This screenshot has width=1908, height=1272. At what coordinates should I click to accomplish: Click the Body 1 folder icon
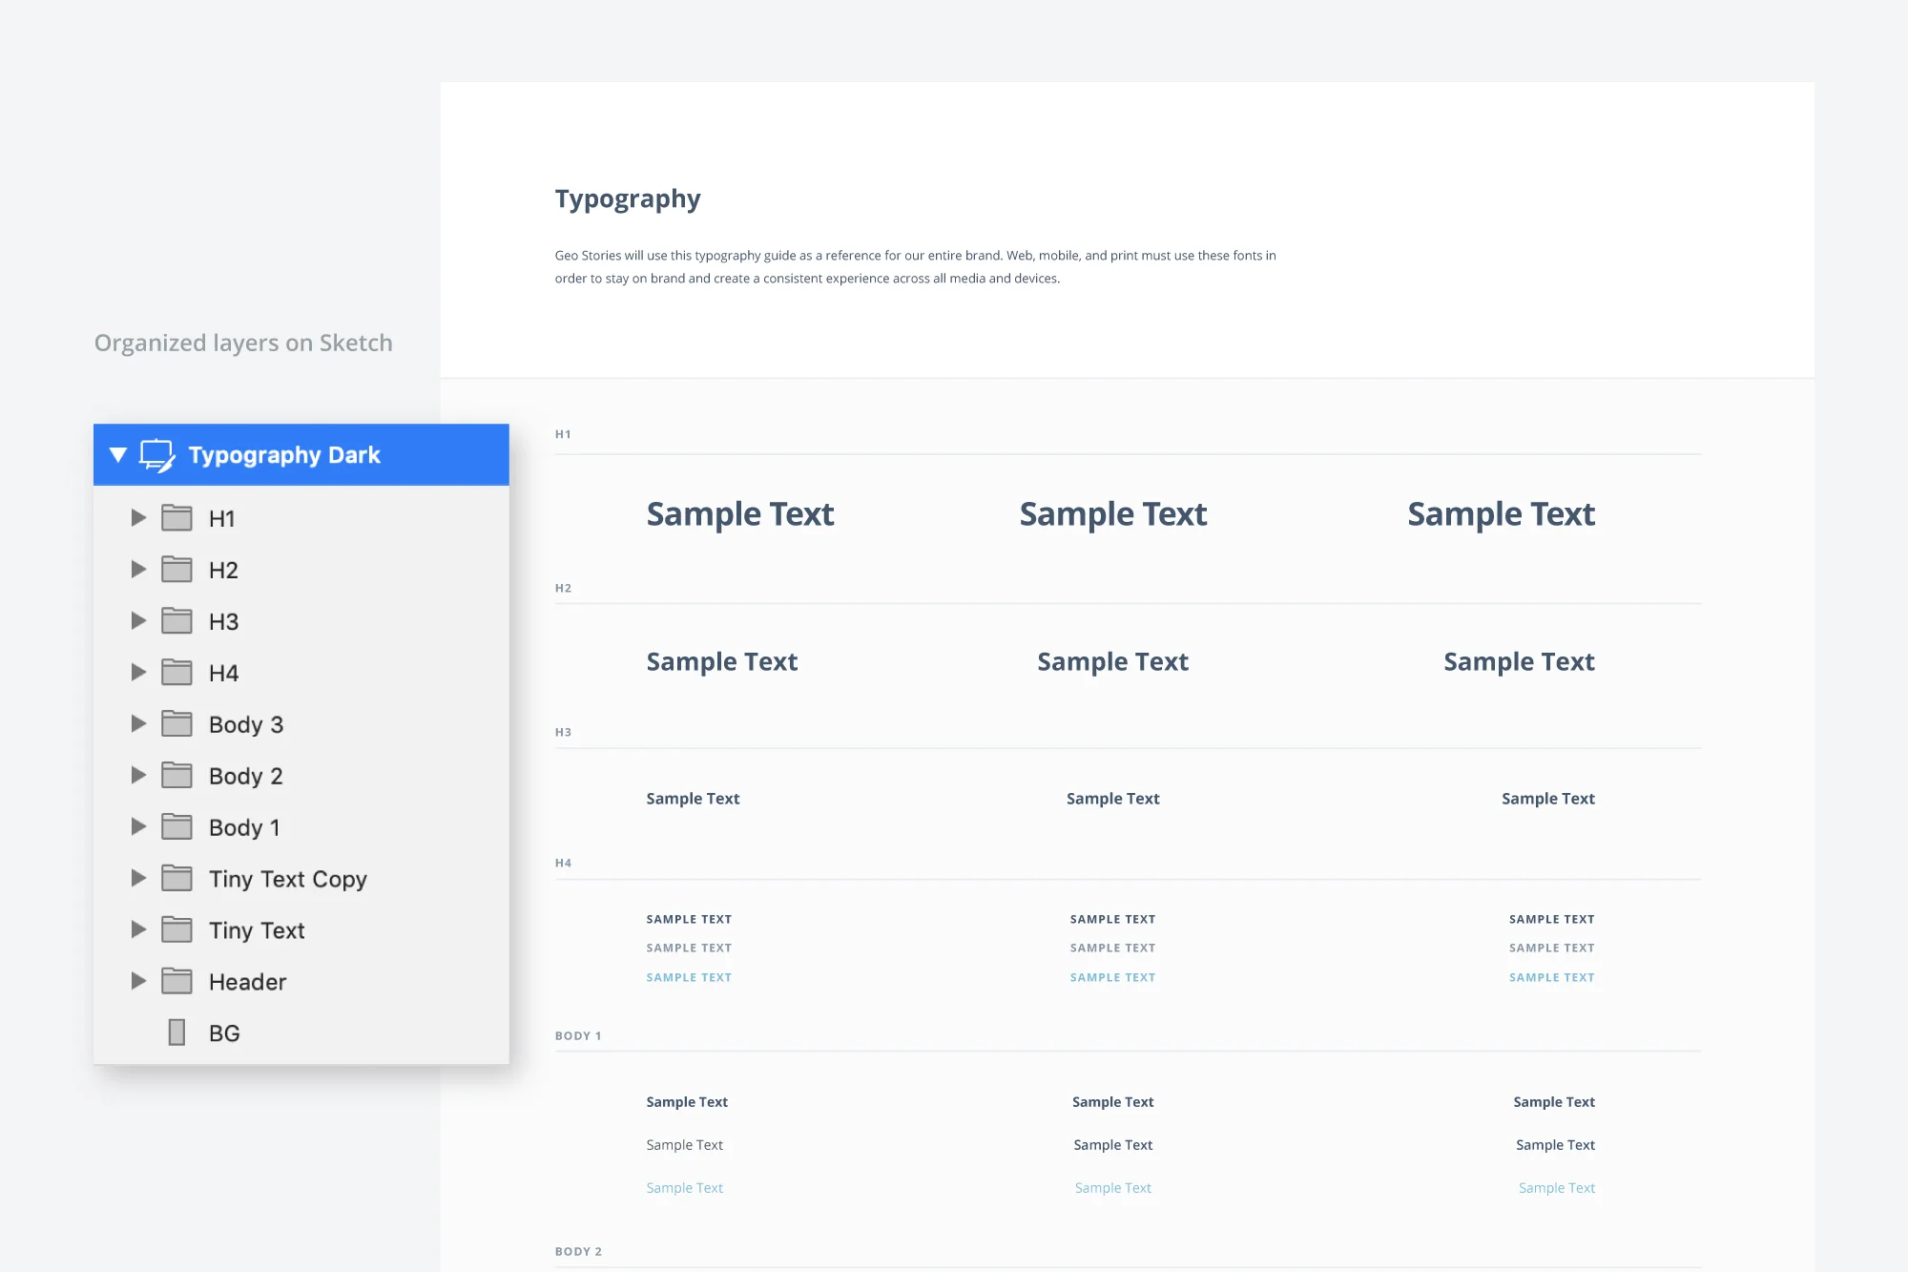pos(176,827)
